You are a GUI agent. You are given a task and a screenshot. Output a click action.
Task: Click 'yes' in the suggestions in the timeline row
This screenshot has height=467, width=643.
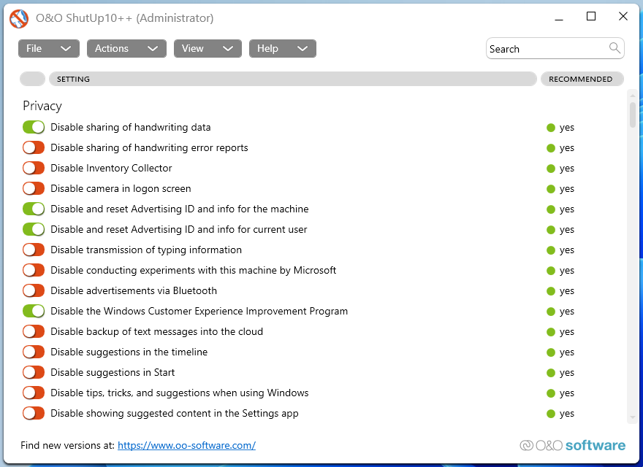pyautogui.click(x=567, y=352)
